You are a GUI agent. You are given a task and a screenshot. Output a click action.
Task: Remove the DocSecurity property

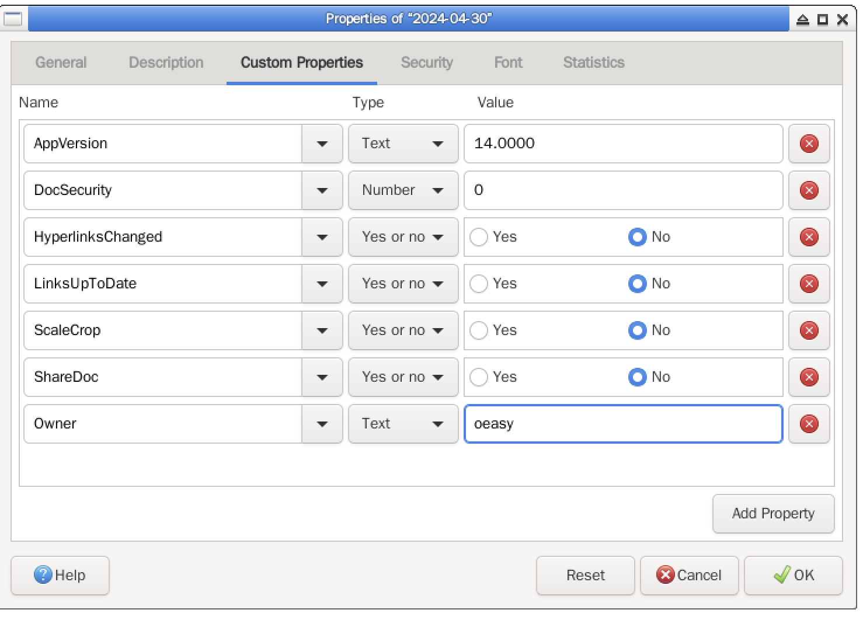(x=809, y=190)
